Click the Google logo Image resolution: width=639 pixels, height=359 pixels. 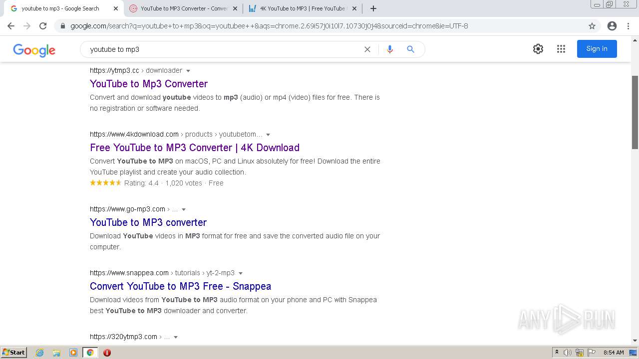tap(34, 50)
